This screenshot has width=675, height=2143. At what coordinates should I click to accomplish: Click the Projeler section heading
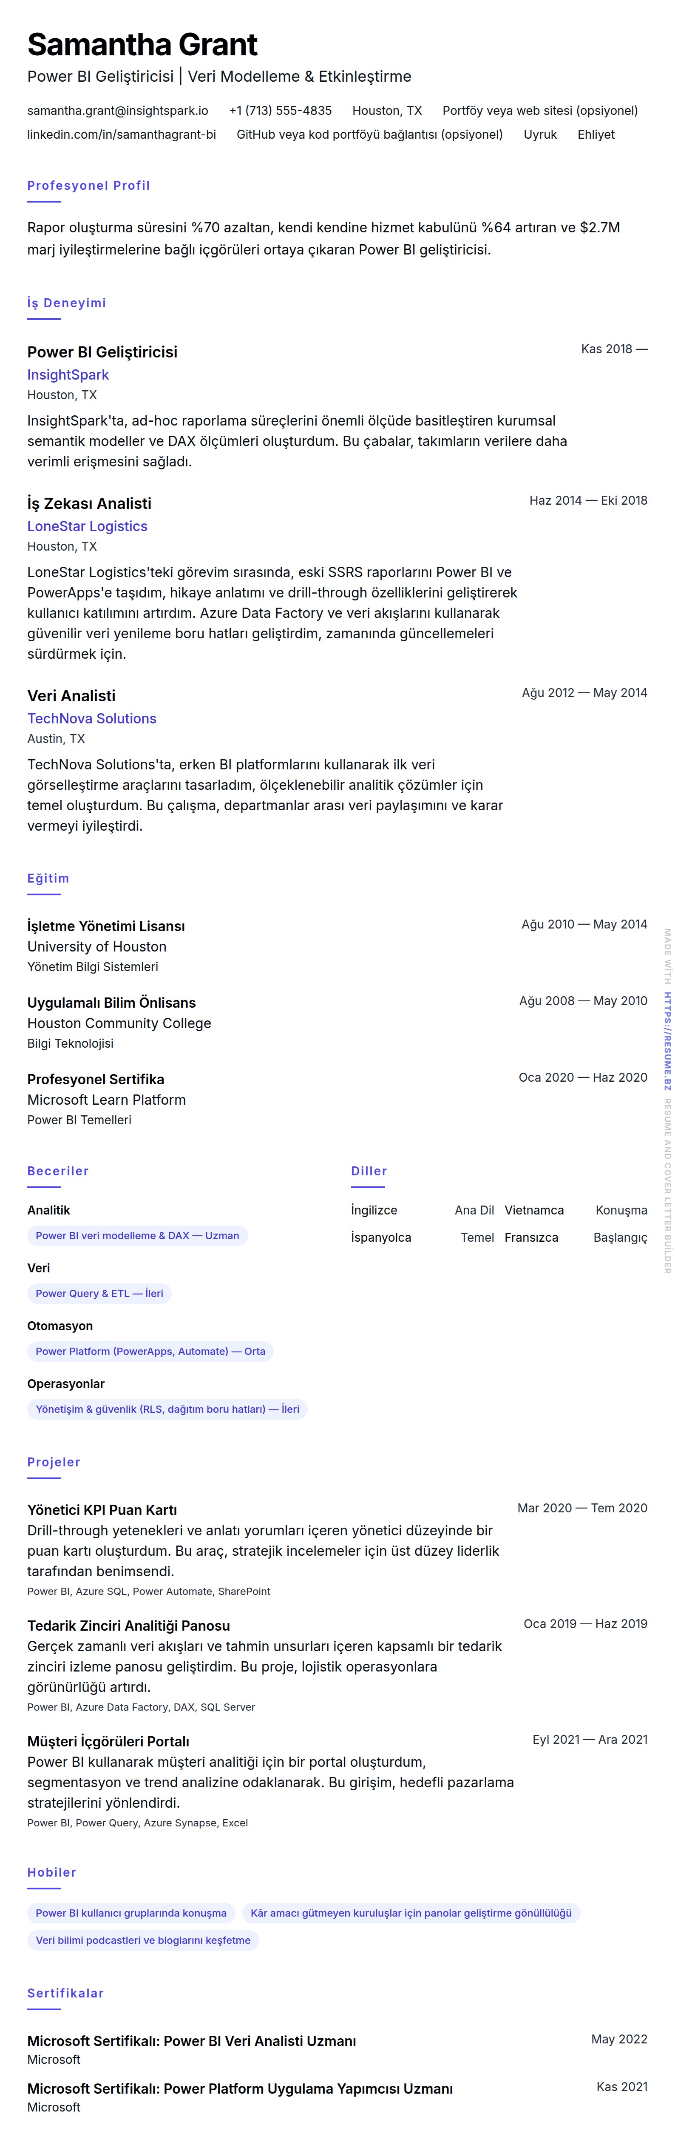53,1463
